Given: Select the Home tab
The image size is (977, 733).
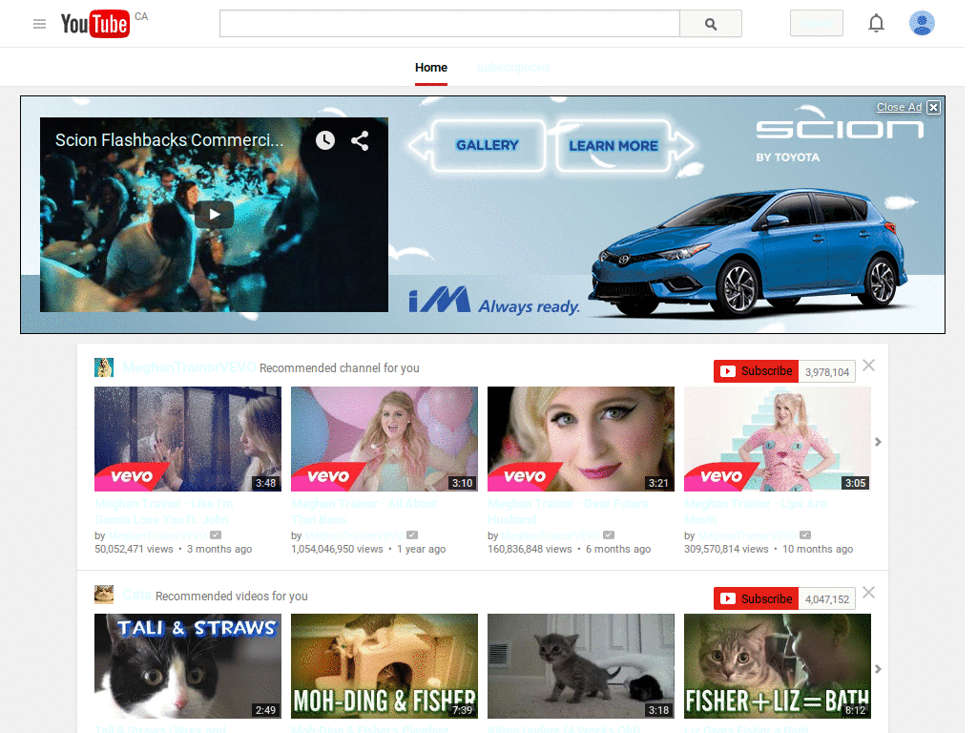Looking at the screenshot, I should click(x=431, y=68).
